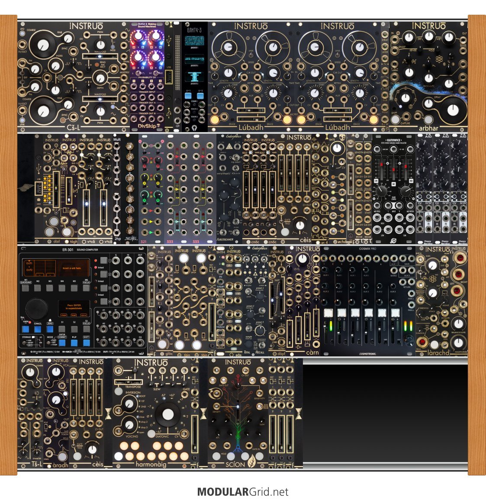
Task: Click the scíon sensitivity jack
Action: pyautogui.click(x=260, y=393)
